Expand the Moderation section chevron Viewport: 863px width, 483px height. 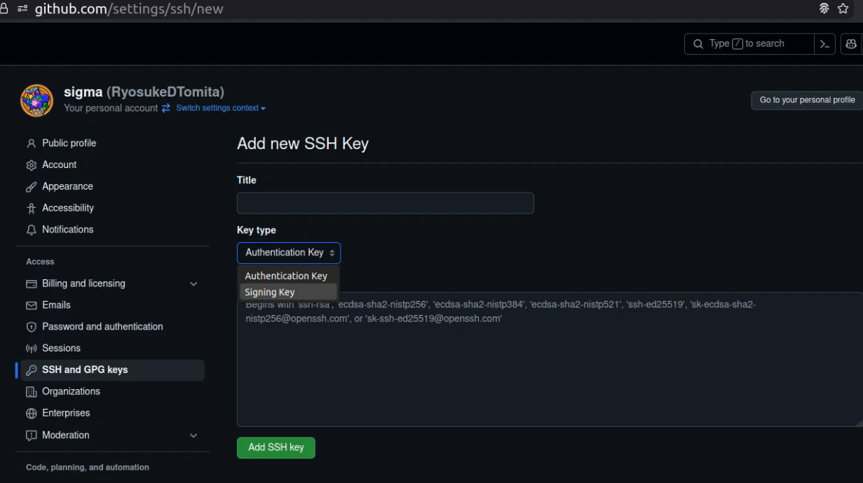[194, 435]
